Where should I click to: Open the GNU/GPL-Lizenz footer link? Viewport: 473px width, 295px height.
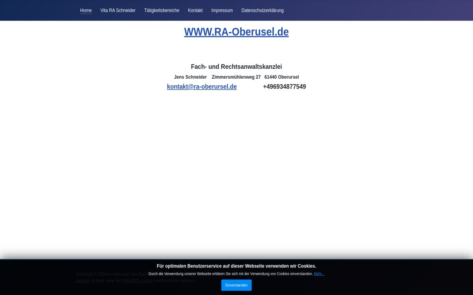(x=138, y=281)
